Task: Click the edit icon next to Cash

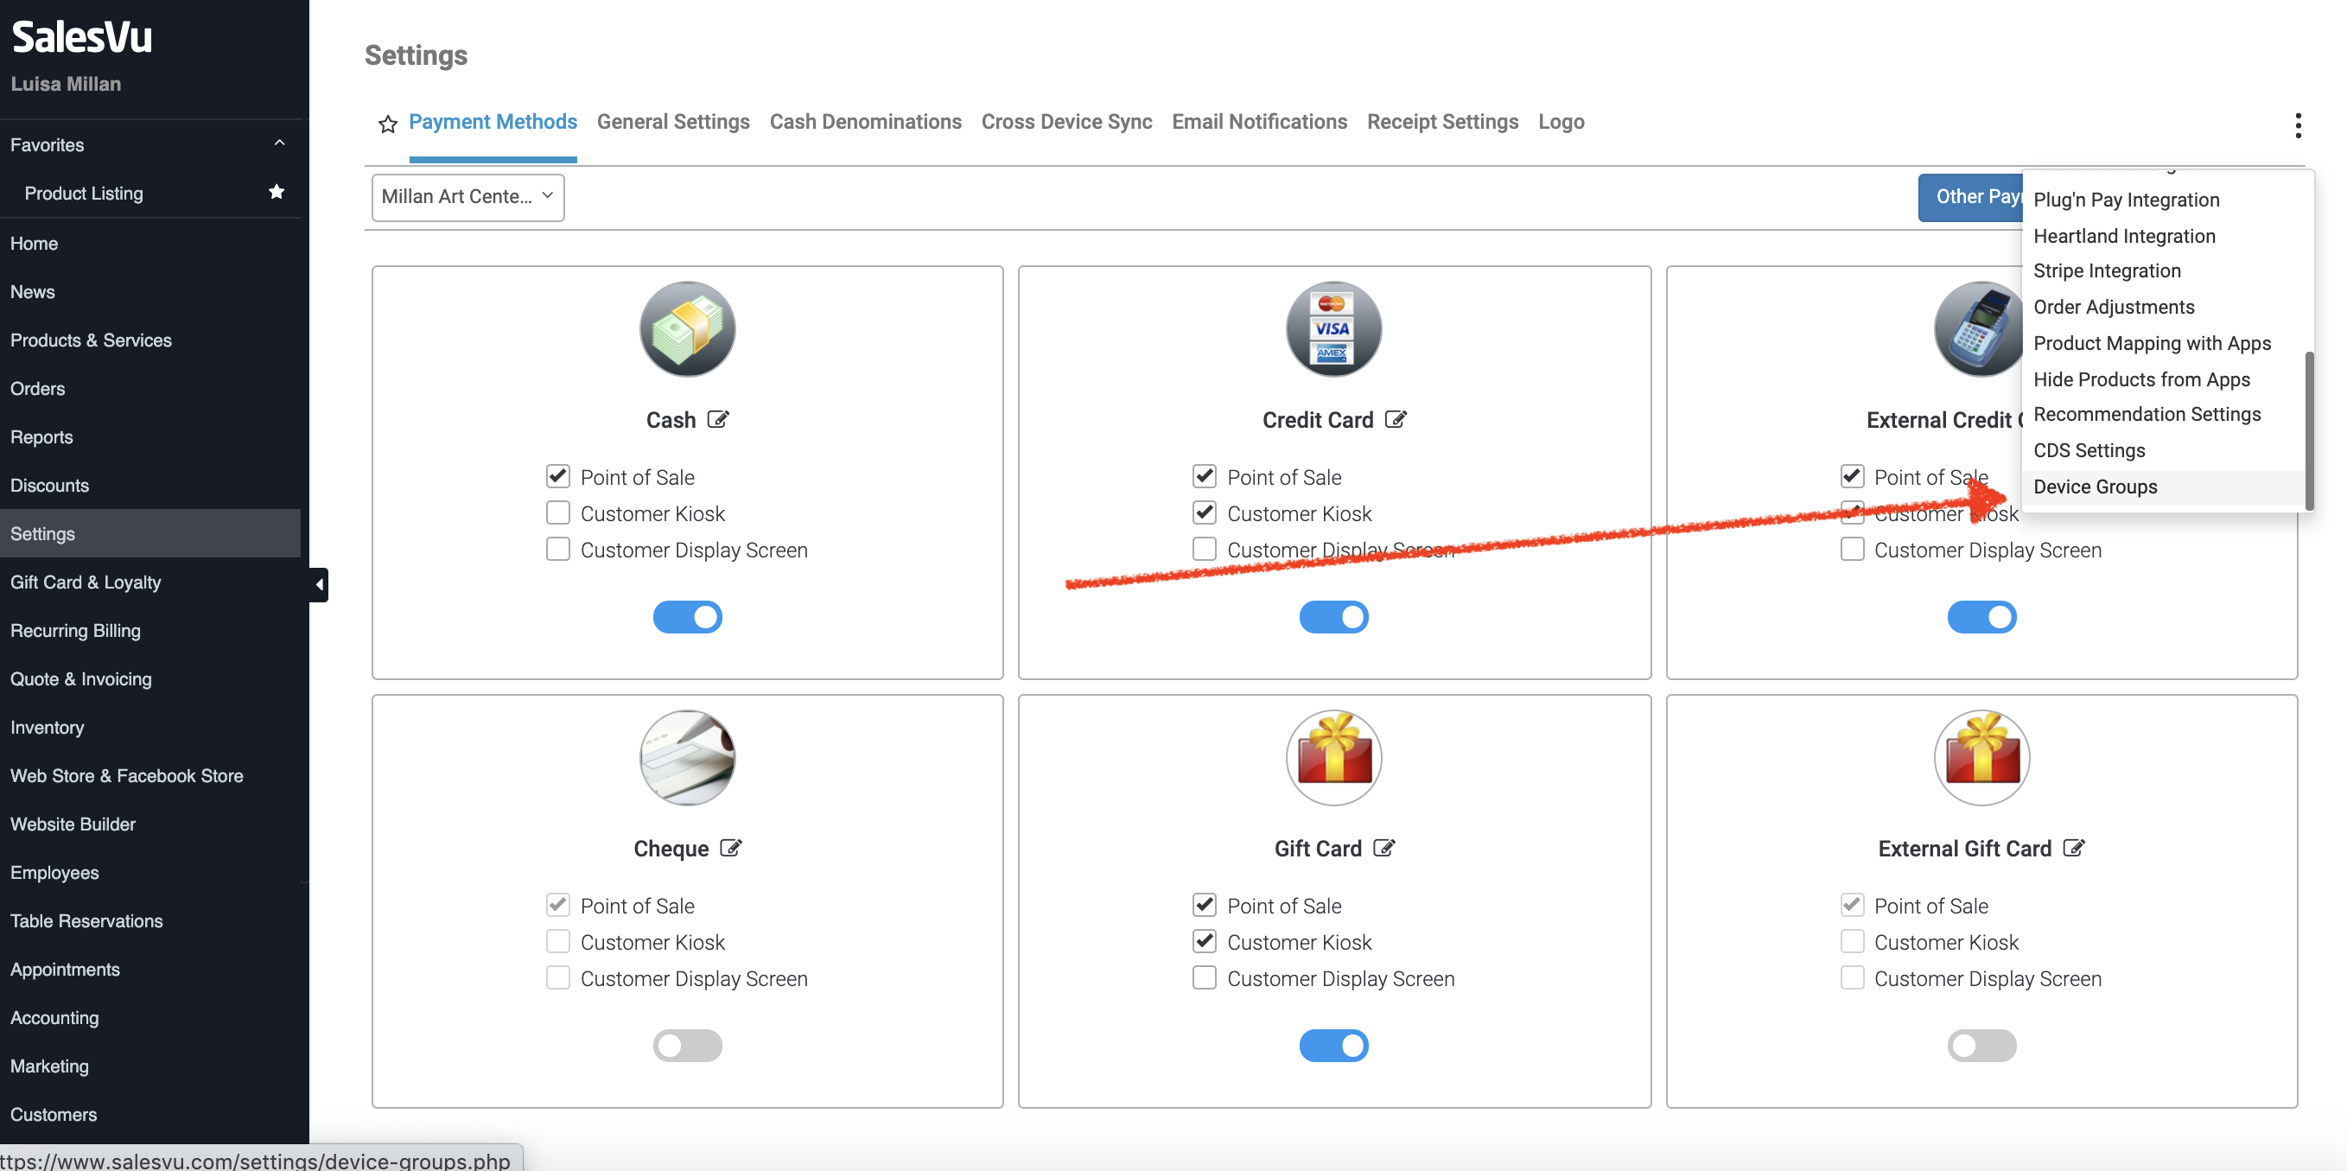Action: tap(718, 419)
